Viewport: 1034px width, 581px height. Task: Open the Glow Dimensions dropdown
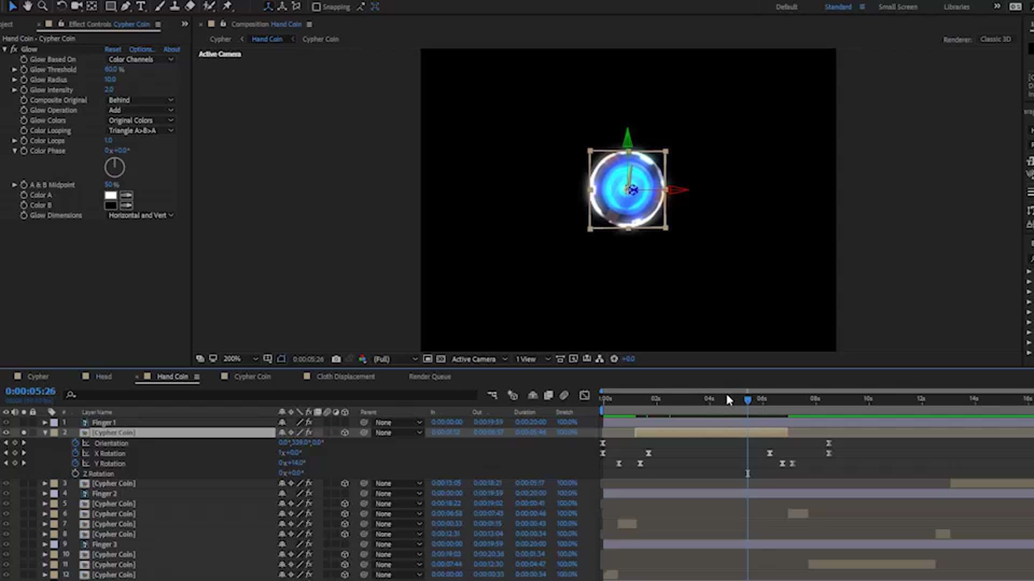(141, 215)
